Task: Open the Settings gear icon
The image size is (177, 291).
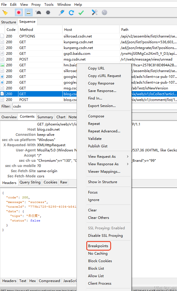Action: click(104, 12)
